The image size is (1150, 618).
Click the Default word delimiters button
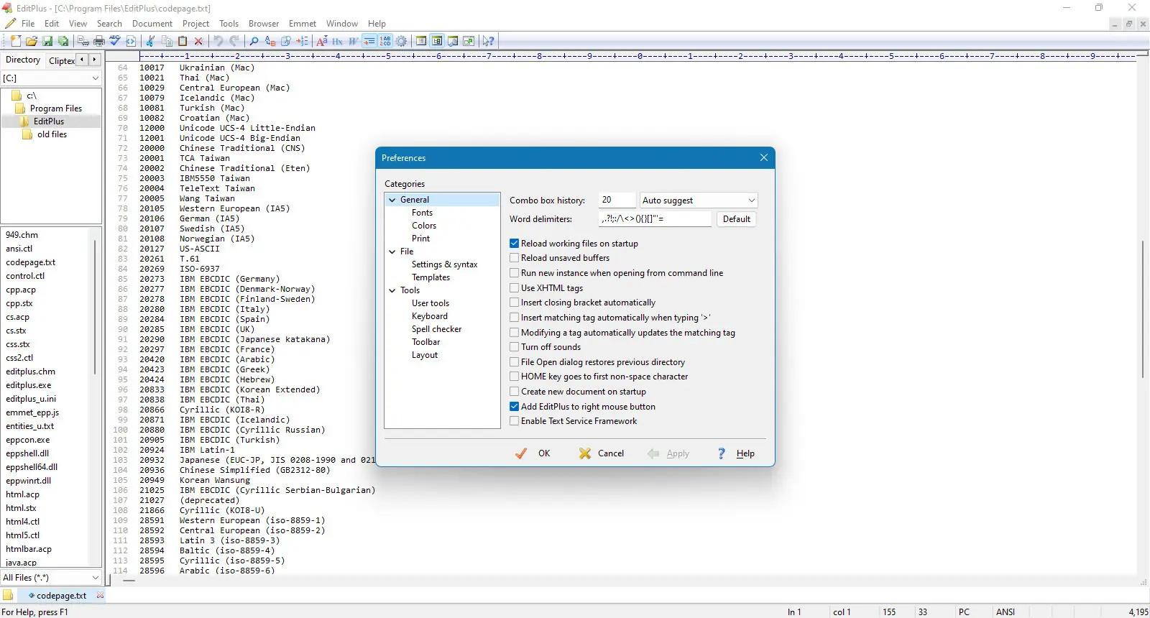click(x=737, y=219)
